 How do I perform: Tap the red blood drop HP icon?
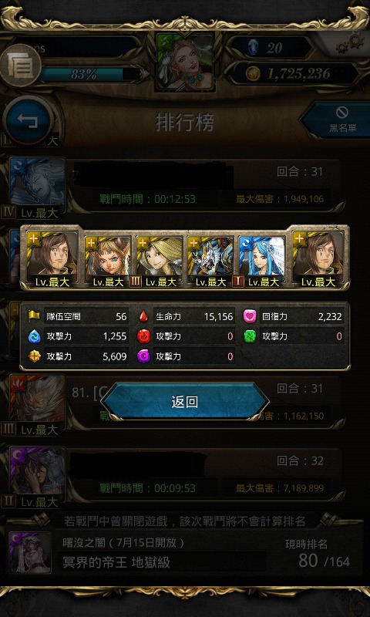[144, 316]
